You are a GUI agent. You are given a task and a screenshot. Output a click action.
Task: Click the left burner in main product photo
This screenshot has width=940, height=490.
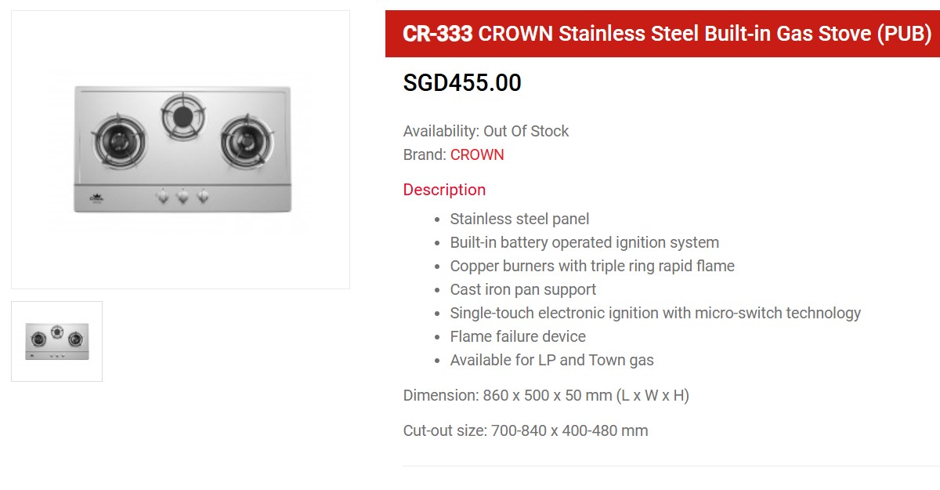click(x=119, y=141)
